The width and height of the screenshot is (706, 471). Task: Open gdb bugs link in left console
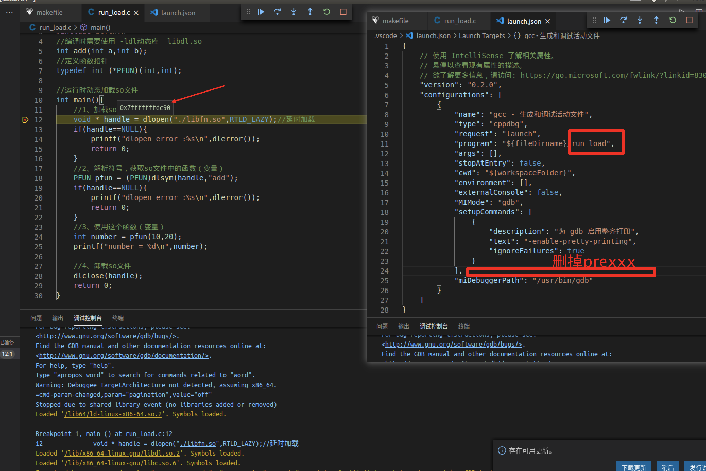[107, 336]
